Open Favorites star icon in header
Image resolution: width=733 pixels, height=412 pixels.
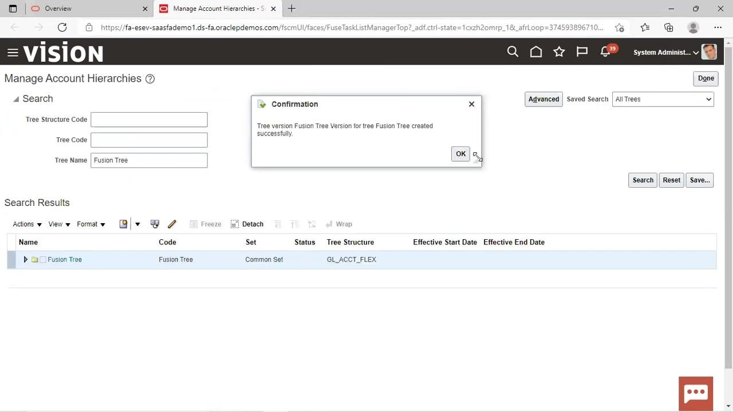pos(559,52)
